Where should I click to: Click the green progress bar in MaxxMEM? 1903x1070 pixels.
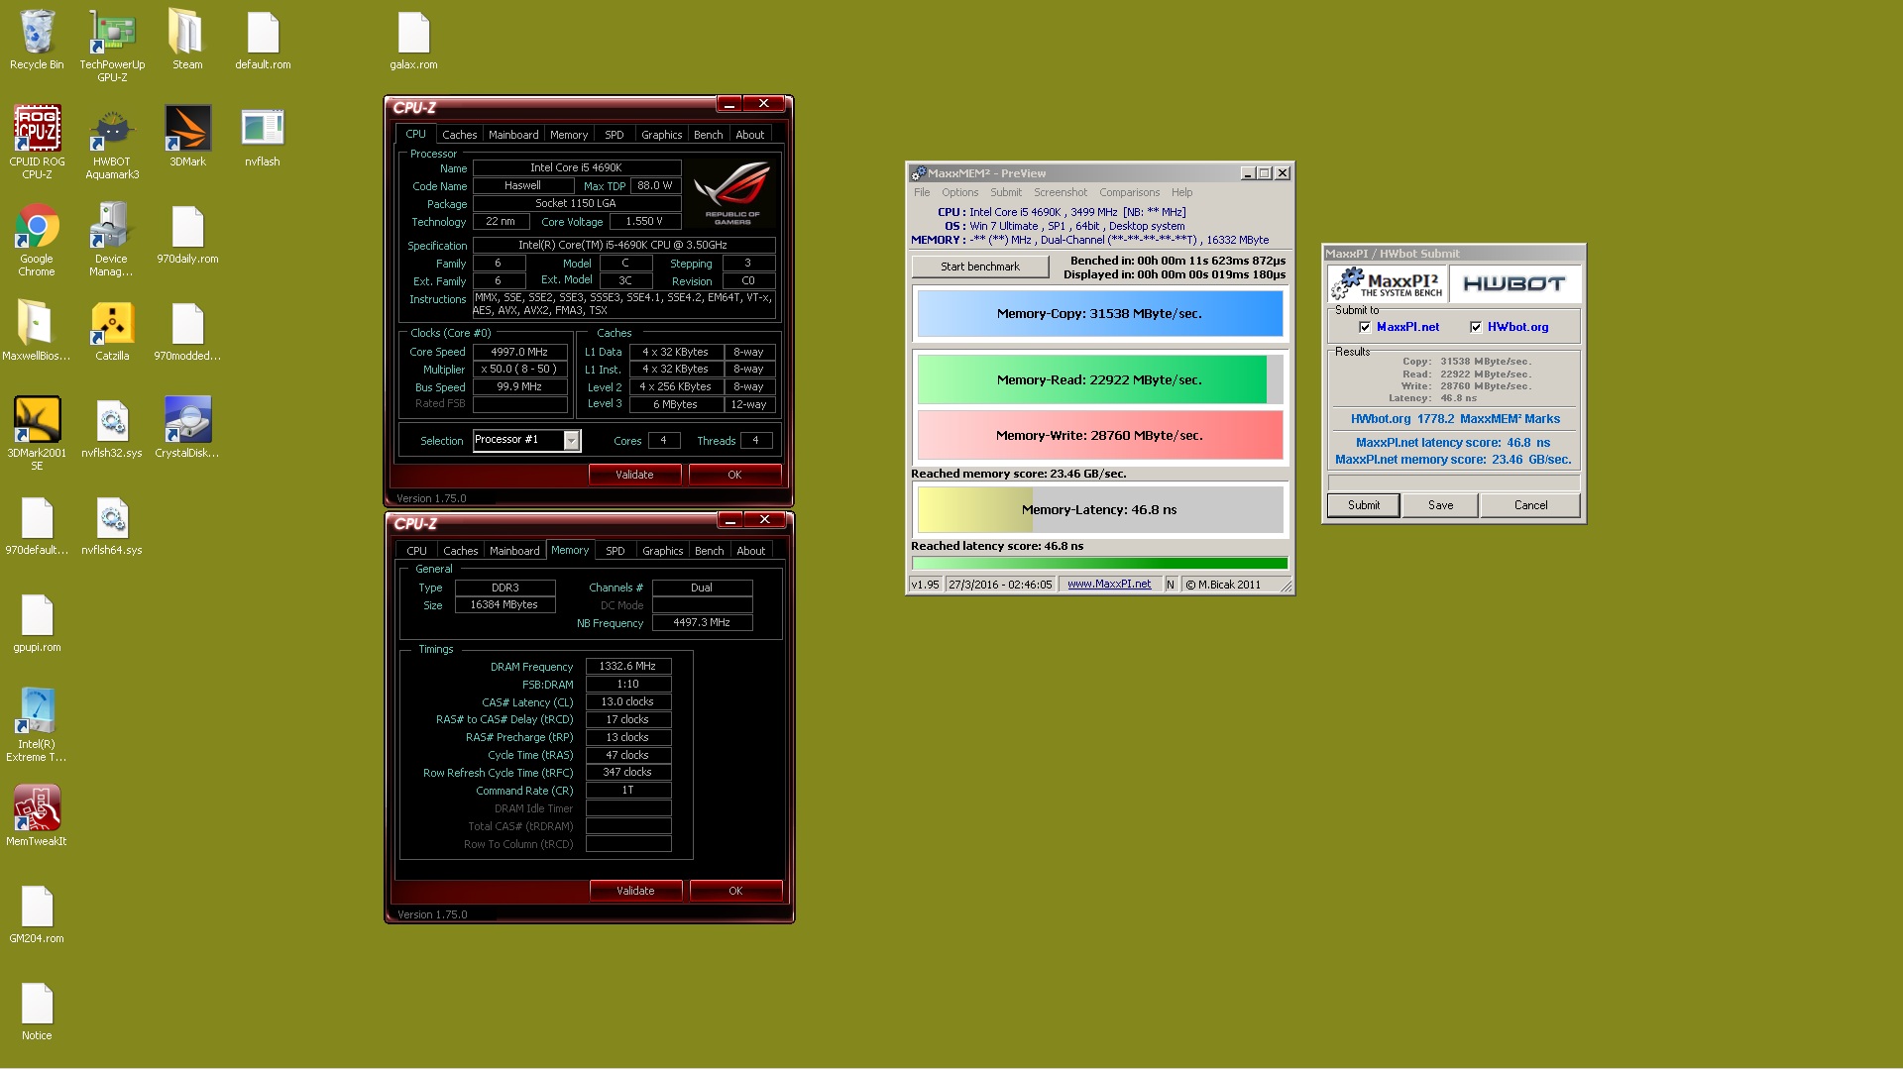click(x=1099, y=563)
